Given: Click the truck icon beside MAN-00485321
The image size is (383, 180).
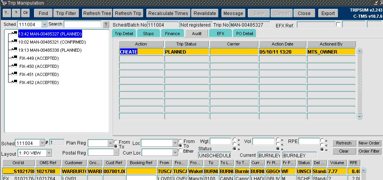Looking at the screenshot, I should point(14,41).
